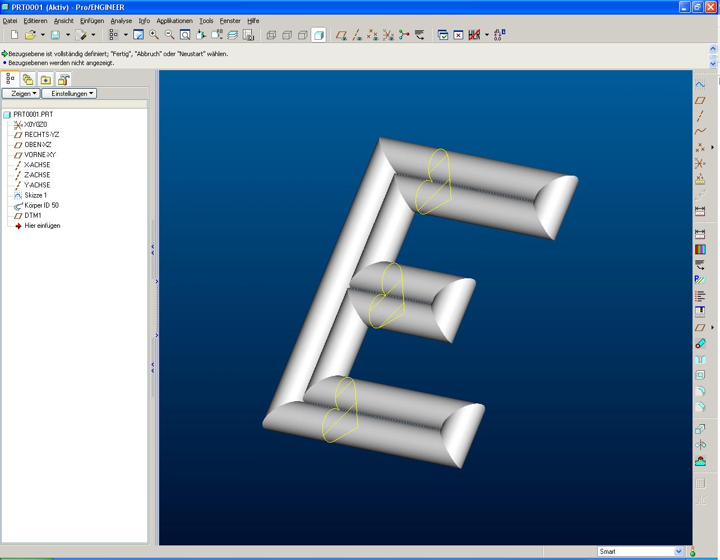Zoom out using the magnifier minus icon
Screen dimensions: 720x560
(169, 35)
